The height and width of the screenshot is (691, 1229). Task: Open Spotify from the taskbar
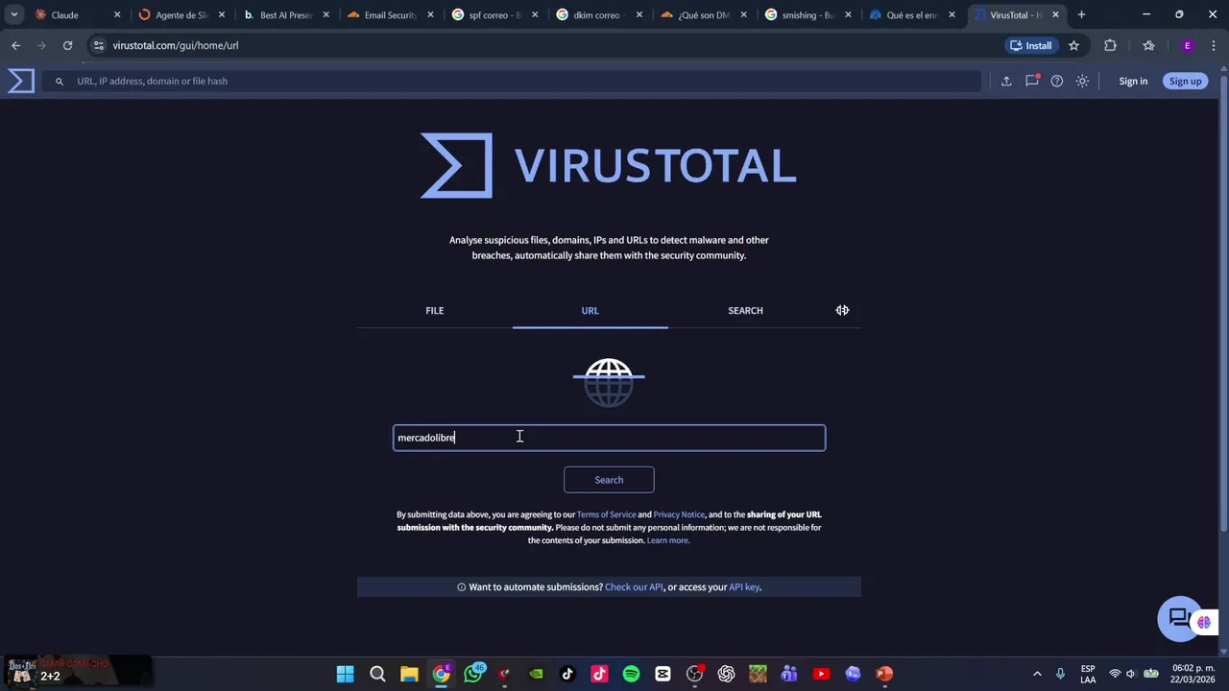(x=631, y=674)
